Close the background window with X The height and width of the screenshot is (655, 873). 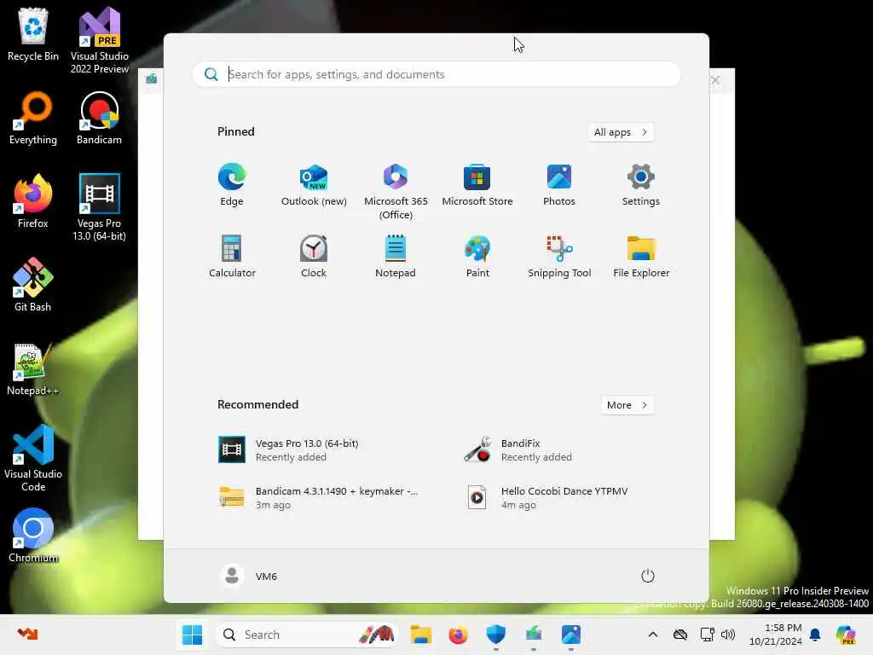point(715,80)
